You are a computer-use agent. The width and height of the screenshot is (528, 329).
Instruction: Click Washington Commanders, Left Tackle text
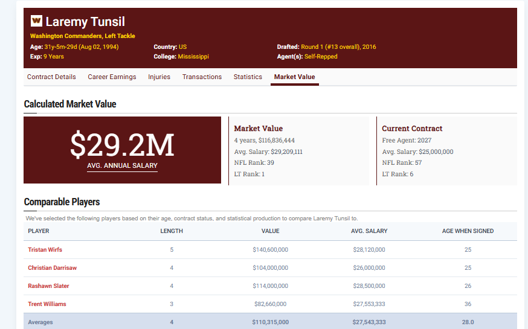tap(83, 36)
